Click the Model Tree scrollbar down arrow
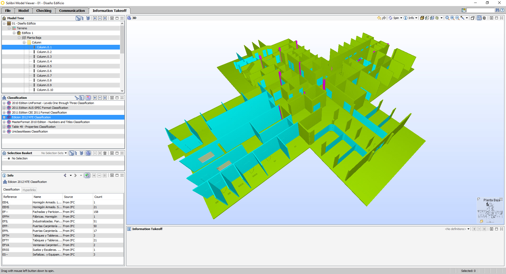 (122, 91)
